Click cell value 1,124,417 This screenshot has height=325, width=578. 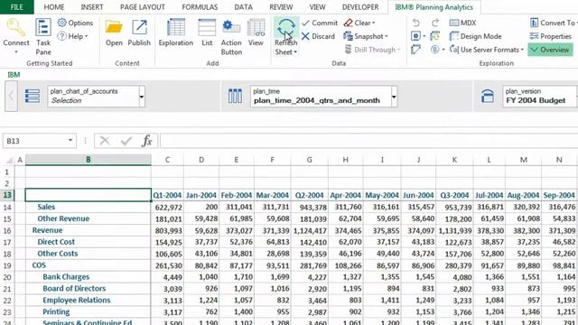[310, 231]
